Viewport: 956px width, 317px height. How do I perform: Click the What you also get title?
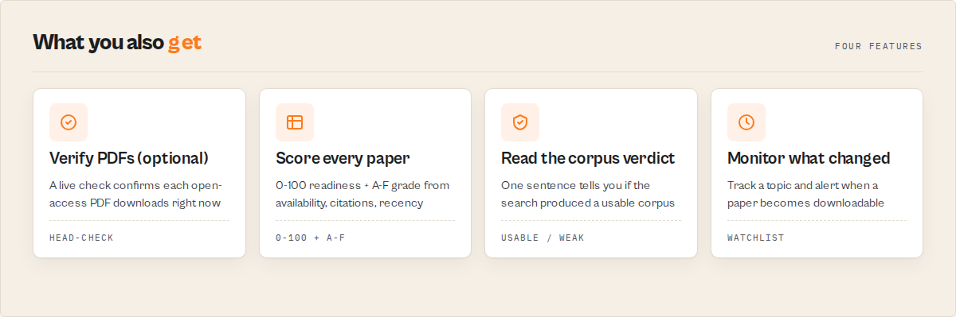pyautogui.click(x=117, y=43)
